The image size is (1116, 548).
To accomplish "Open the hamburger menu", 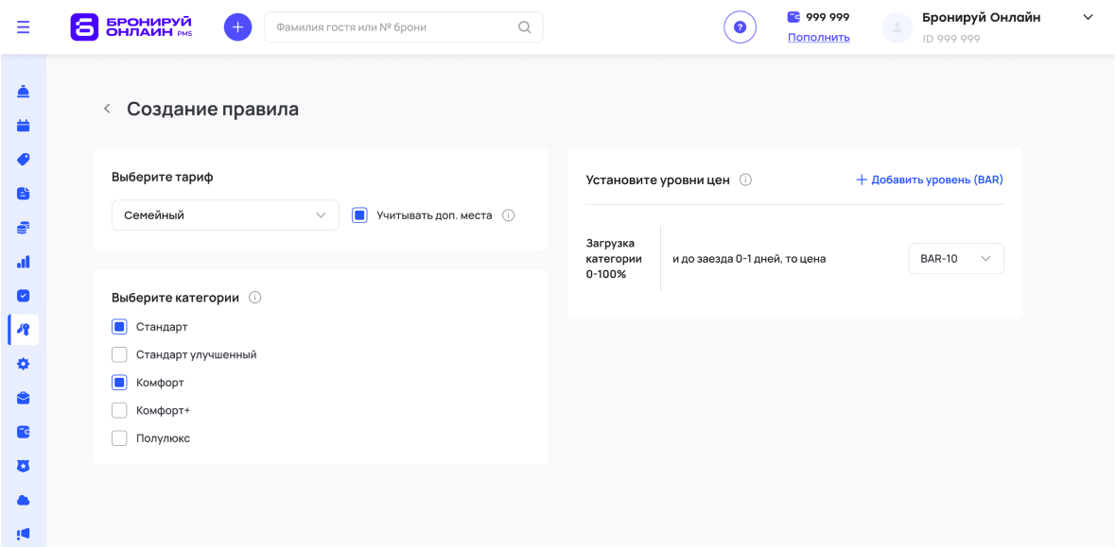I will (24, 27).
